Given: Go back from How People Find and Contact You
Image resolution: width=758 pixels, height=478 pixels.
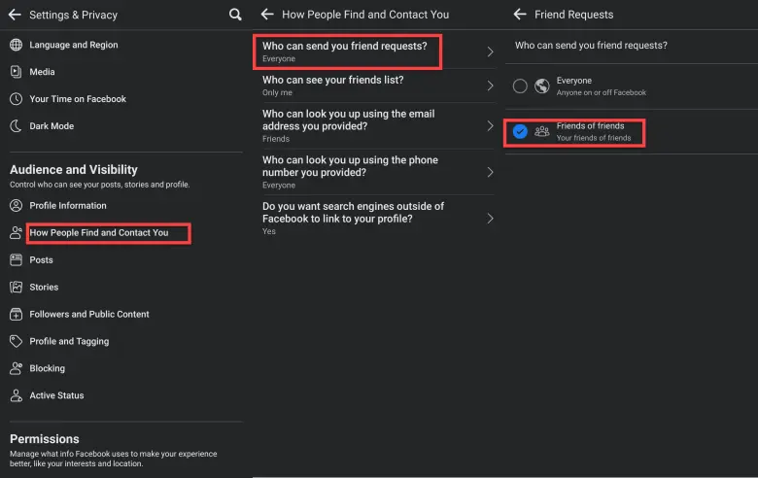Looking at the screenshot, I should (267, 15).
